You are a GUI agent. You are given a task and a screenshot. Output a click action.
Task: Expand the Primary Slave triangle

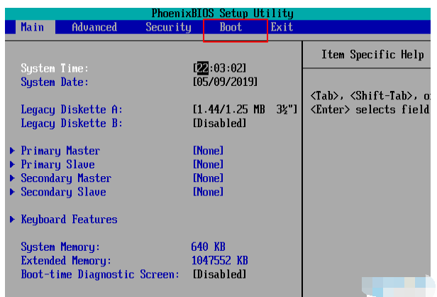click(13, 164)
